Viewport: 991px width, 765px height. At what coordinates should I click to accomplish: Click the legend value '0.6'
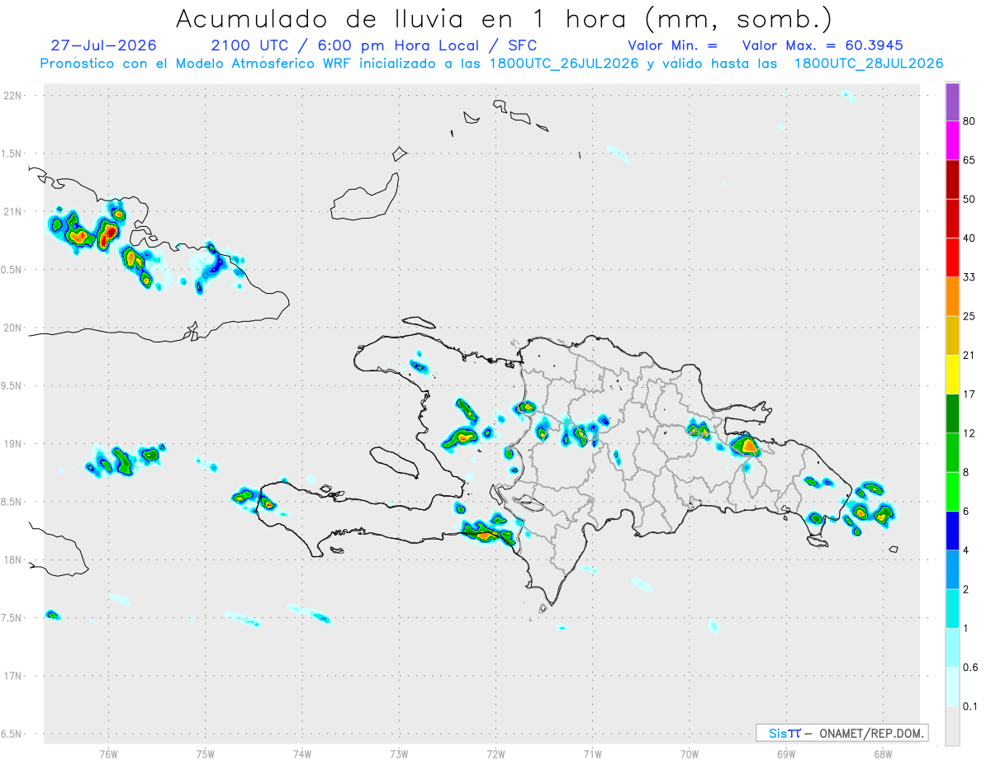(x=970, y=668)
